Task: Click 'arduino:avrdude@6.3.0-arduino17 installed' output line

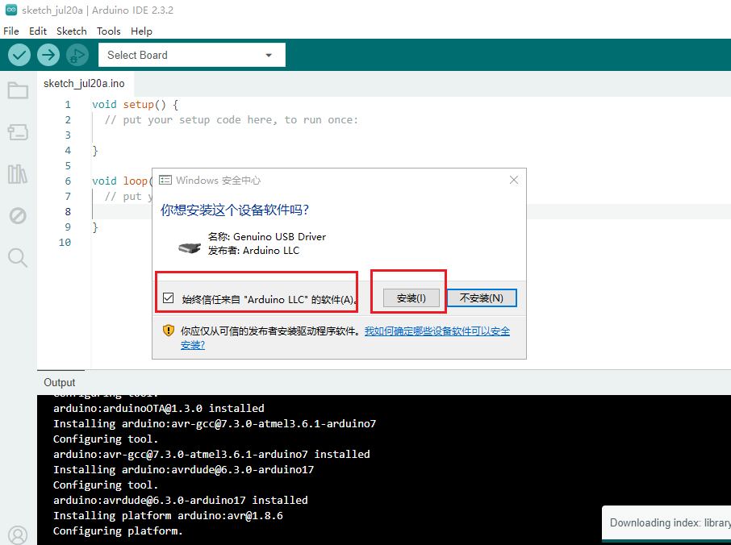Action: [181, 501]
